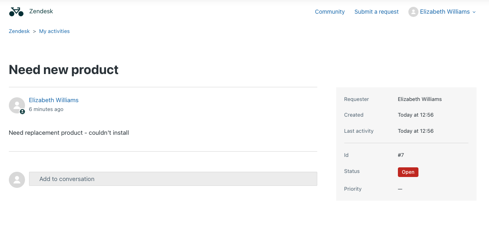Click the 6 minutes ago timestamp
The height and width of the screenshot is (251, 489).
(46, 109)
